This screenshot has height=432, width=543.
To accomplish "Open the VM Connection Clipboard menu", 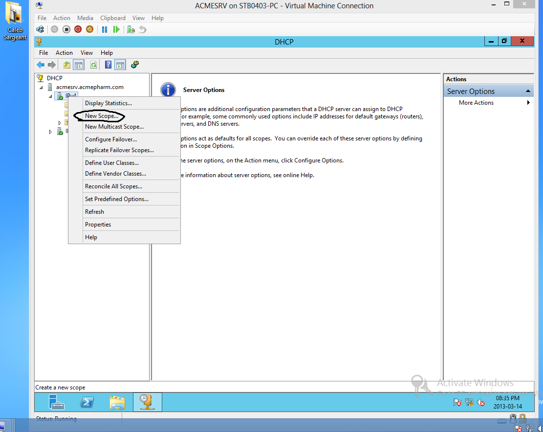I will coord(113,18).
